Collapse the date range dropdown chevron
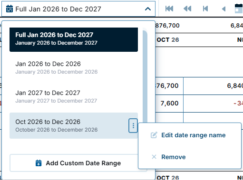Viewport: 243px width, 180px height. pos(148,9)
